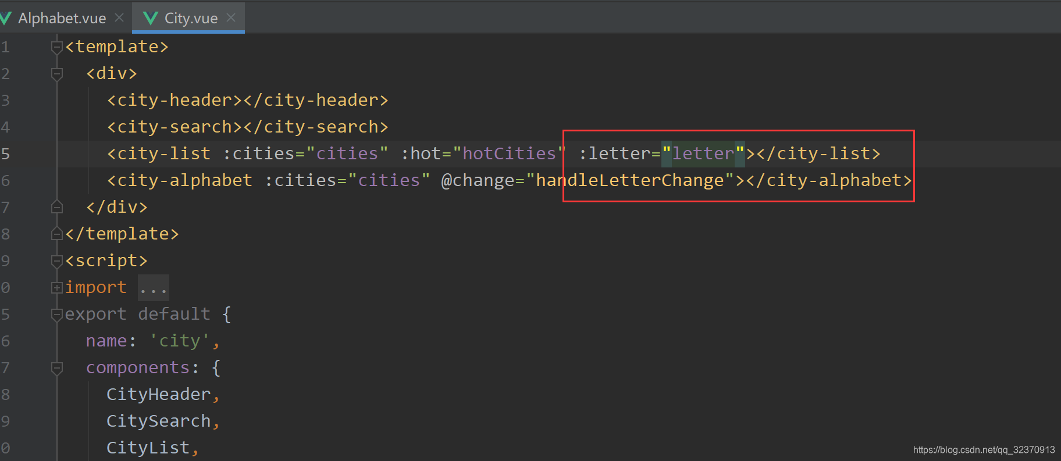This screenshot has width=1061, height=461.
Task: Collapse the <template> block fold marker
Action: [57, 47]
